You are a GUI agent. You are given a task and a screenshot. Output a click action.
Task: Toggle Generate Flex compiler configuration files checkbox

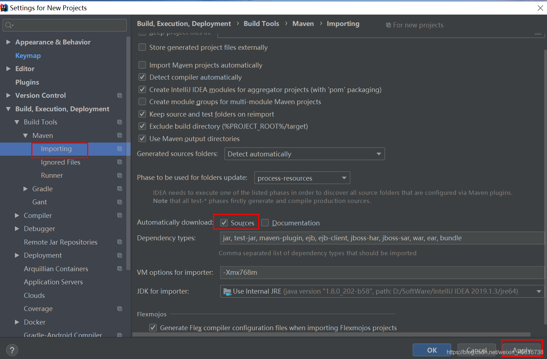tap(153, 328)
